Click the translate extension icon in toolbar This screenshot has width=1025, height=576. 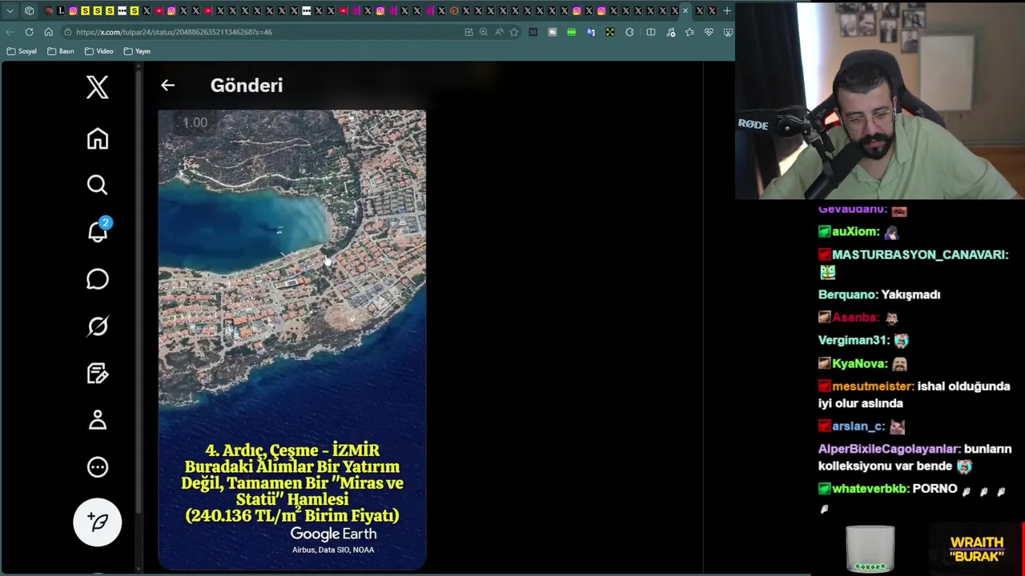(x=591, y=32)
